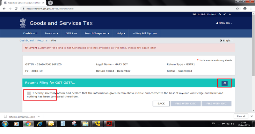Click the A+ increase font size icon
Viewport: 255px width, 134px height.
pyautogui.click(x=225, y=14)
